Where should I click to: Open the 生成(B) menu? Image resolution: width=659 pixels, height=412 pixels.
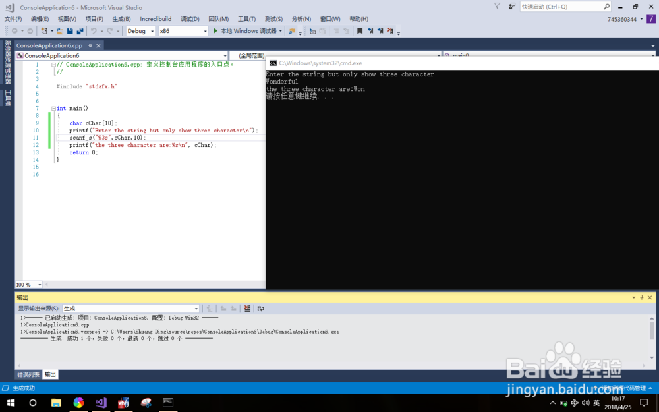121,19
